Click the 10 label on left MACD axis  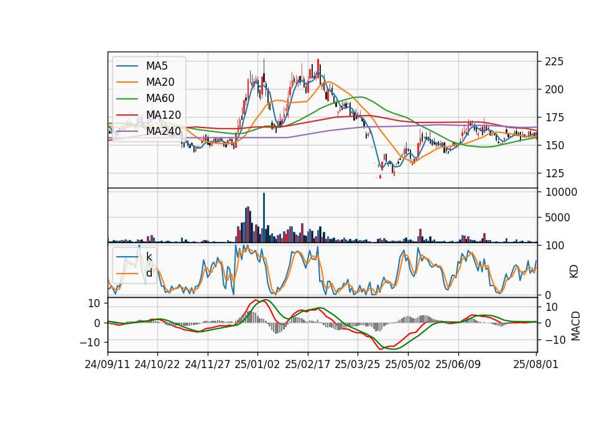pyautogui.click(x=94, y=303)
